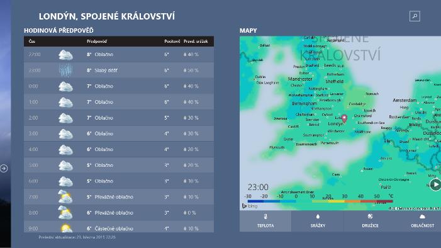
Task: Click the Pravd. srážek column header
Action: (x=196, y=42)
